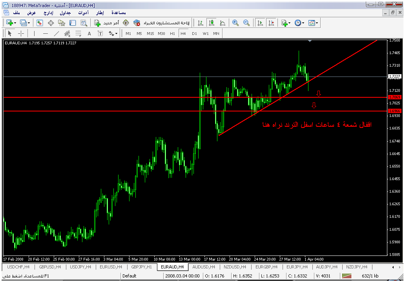The height and width of the screenshot is (281, 405).
Task: Switch chart to Bar Chart type
Action: [201, 23]
